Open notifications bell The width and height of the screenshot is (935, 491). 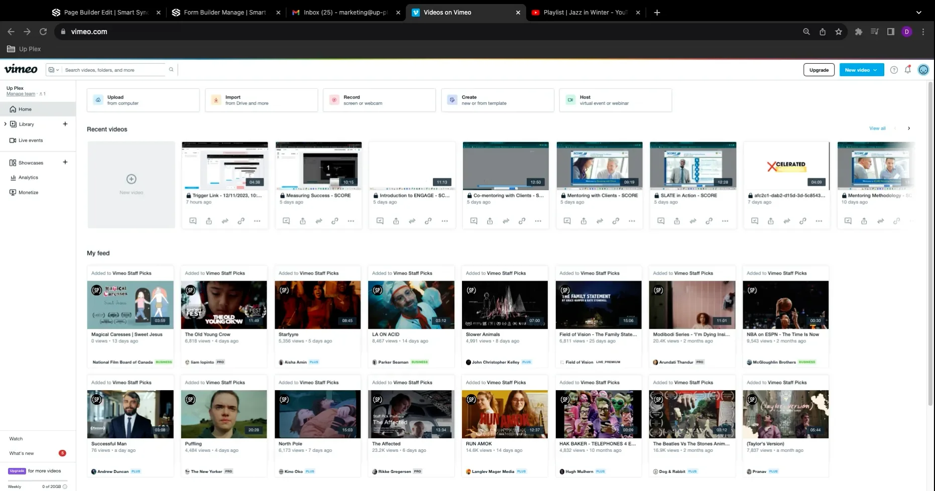pos(907,70)
